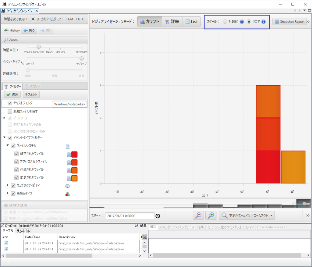Select the 対数的 scale radio button
The height and width of the screenshot is (267, 312).
(x=225, y=22)
